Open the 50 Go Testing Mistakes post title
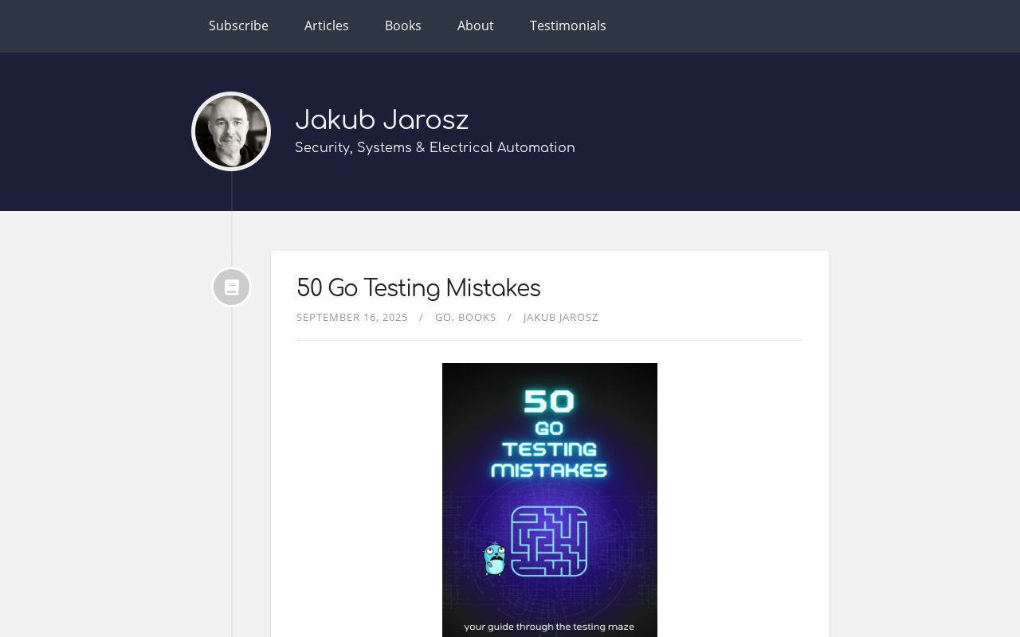This screenshot has height=637, width=1020. coord(418,288)
